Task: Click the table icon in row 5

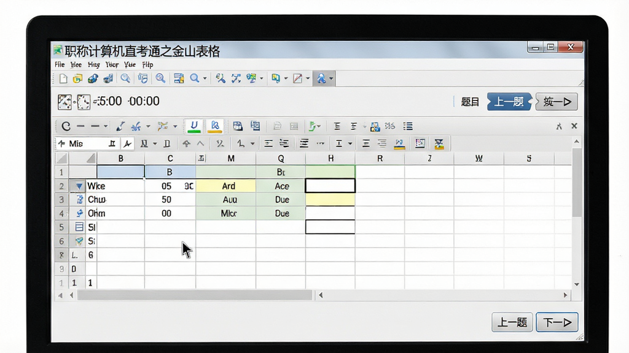Action: point(79,227)
